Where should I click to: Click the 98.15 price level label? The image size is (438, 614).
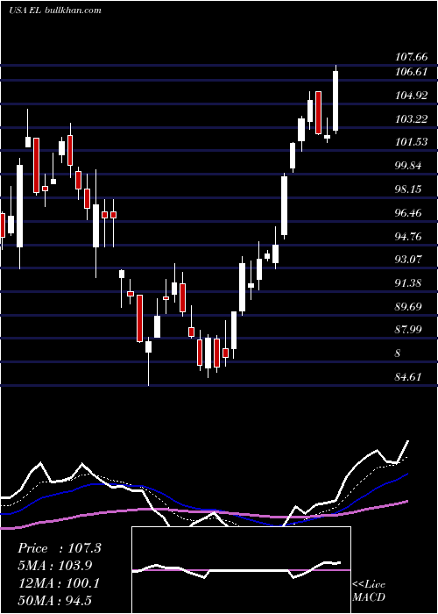408,189
